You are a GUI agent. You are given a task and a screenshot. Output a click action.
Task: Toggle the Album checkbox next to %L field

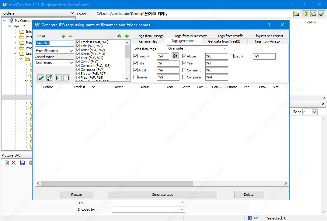[x=184, y=56]
